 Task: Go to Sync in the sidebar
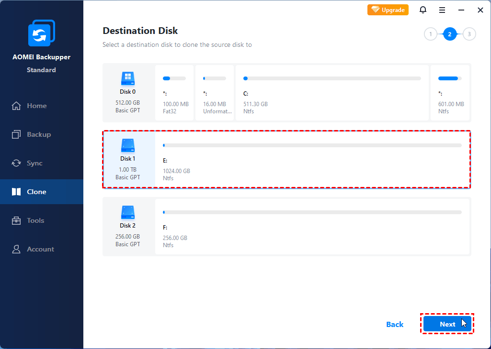pyautogui.click(x=34, y=163)
